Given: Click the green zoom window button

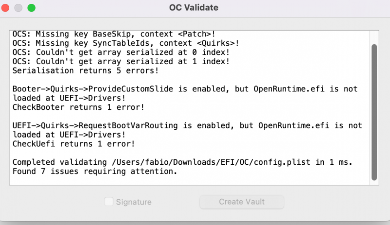Looking at the screenshot, I should pyautogui.click(x=31, y=8).
